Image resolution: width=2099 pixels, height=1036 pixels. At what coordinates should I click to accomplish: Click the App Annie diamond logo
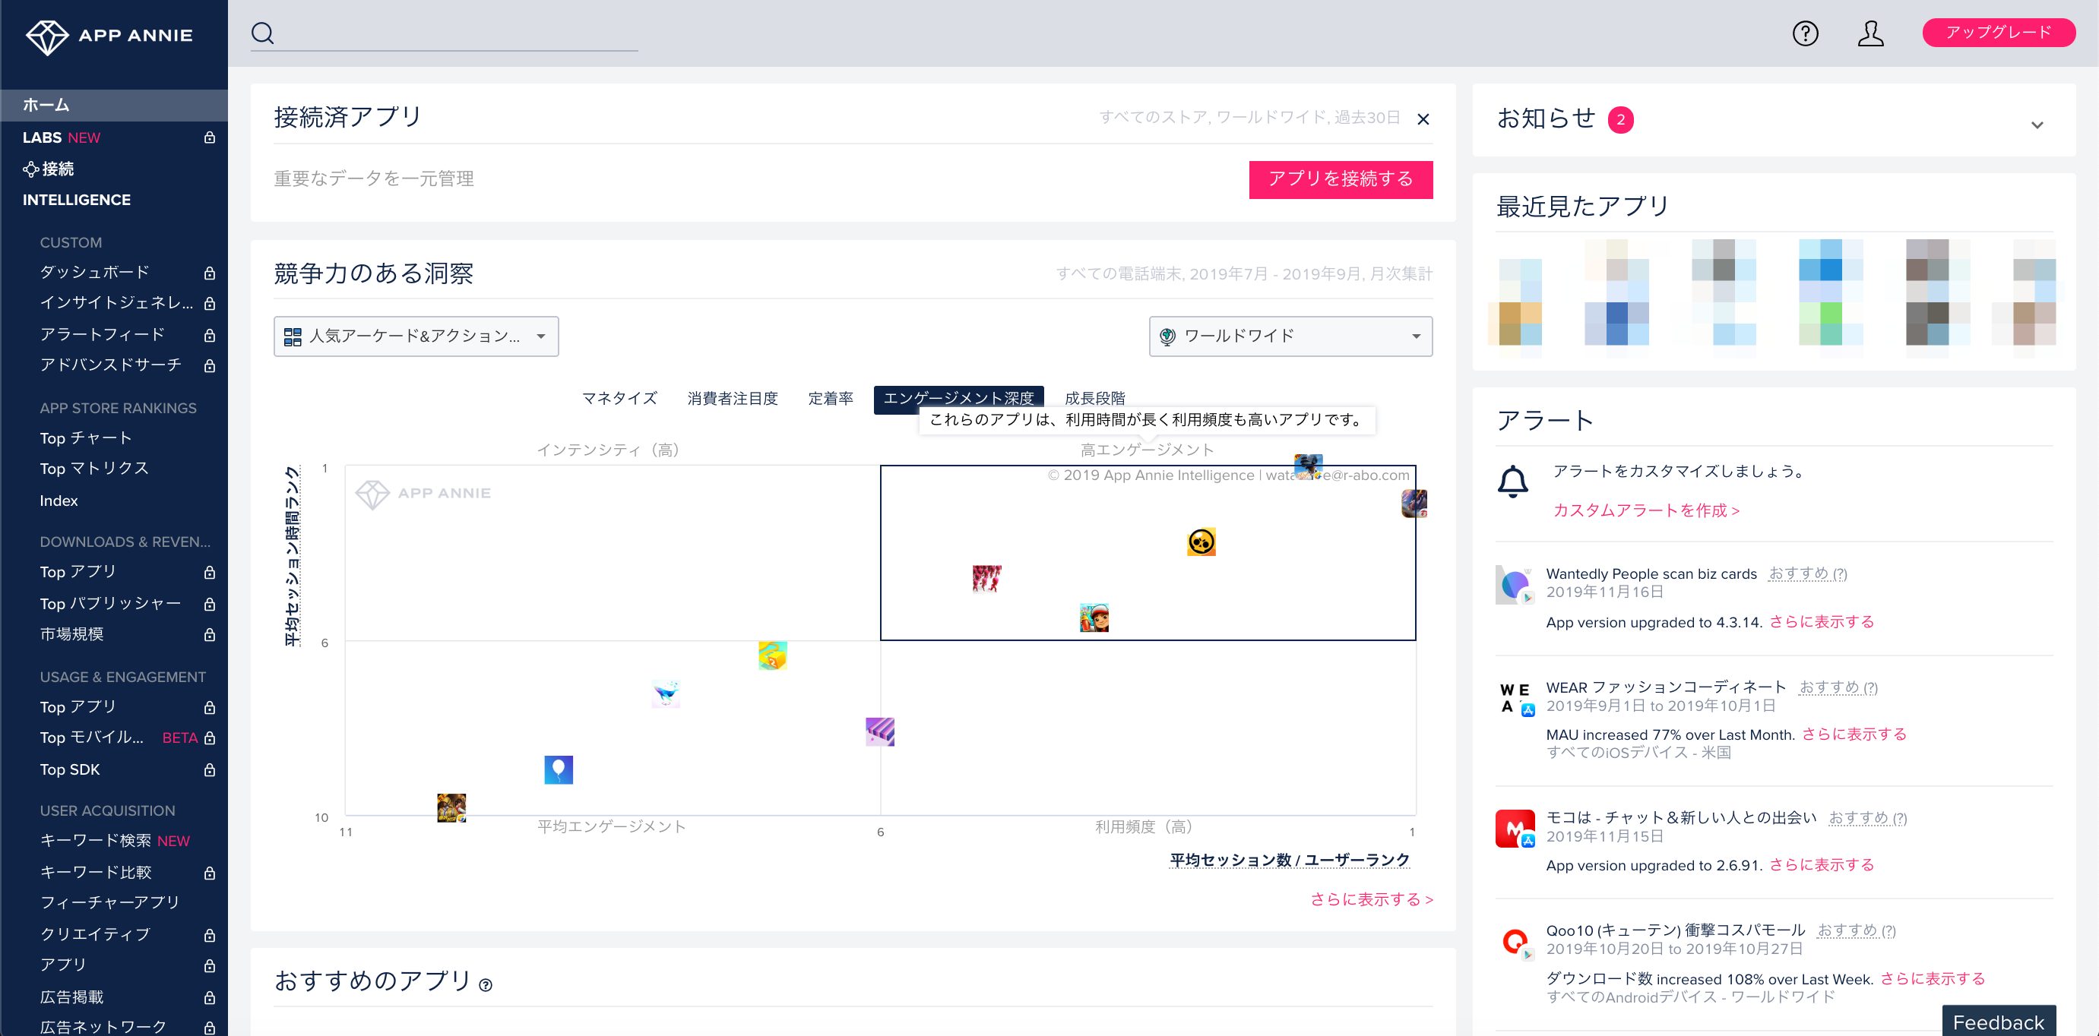click(x=49, y=35)
